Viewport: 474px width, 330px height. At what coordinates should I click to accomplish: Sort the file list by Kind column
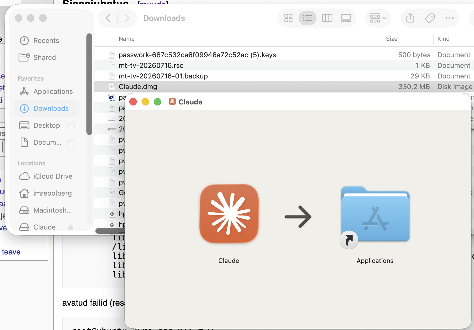(x=444, y=39)
